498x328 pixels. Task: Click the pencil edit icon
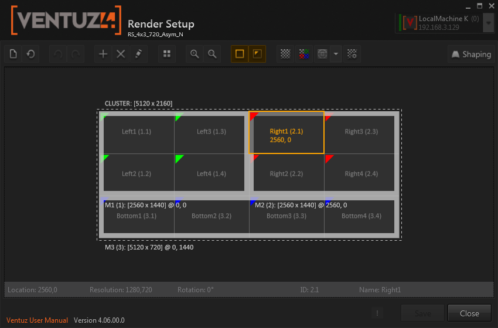tap(138, 54)
